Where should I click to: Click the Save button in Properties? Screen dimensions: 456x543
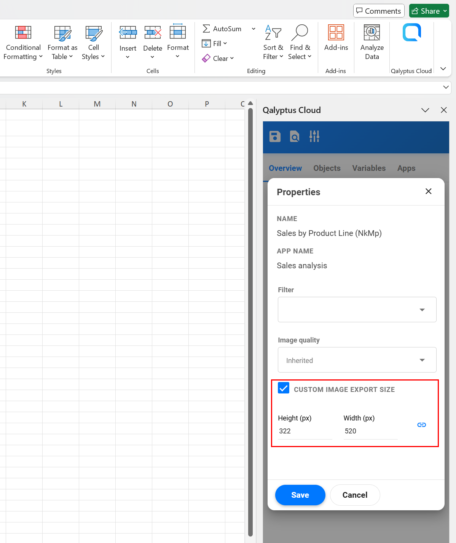click(x=300, y=495)
